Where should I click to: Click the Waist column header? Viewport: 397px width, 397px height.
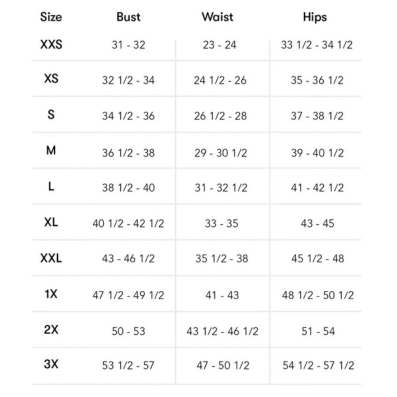click(x=218, y=17)
